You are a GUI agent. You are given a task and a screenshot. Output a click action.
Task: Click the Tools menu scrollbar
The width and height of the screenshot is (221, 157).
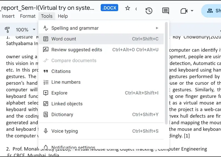(166, 73)
